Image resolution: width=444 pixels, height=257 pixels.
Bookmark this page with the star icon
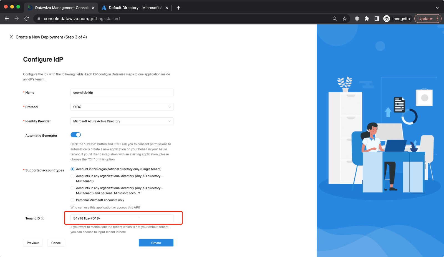click(x=345, y=19)
